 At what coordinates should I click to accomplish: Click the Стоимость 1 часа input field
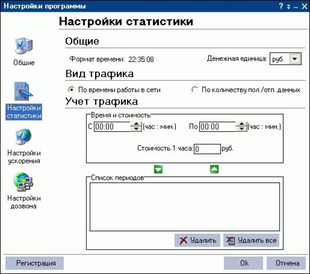point(207,149)
